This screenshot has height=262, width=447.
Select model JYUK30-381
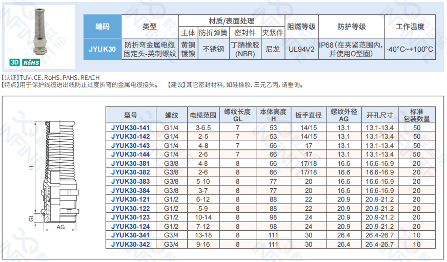[131, 163]
